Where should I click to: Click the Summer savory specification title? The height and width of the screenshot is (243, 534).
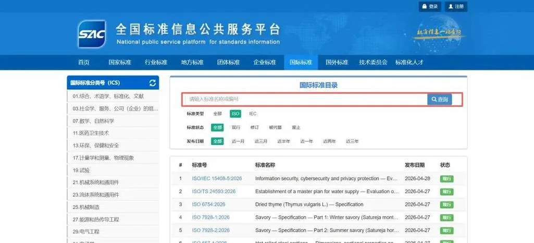327,230
